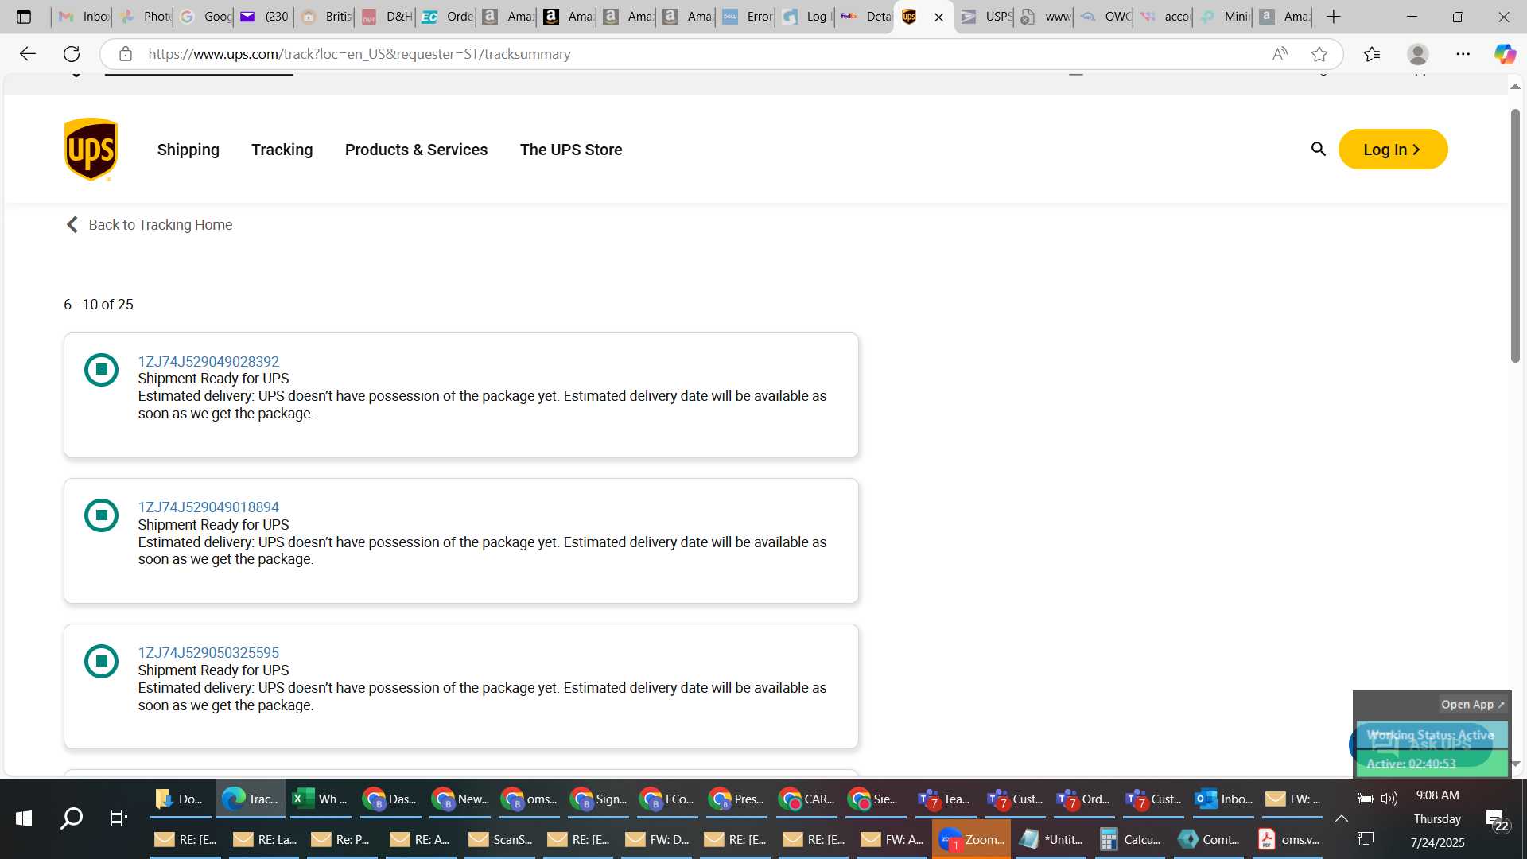Click scrollbar down arrow
Viewport: 1527px width, 859px height.
pyautogui.click(x=1515, y=764)
